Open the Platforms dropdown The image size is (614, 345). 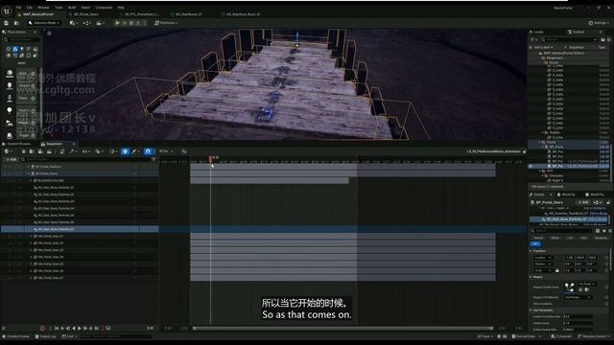pos(166,23)
